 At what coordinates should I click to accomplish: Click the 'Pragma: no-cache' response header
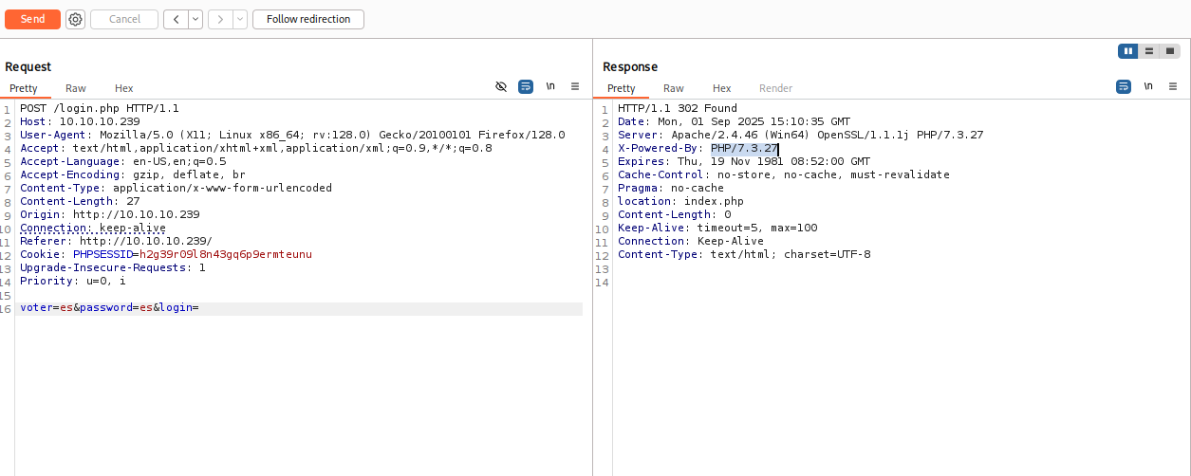coord(671,188)
